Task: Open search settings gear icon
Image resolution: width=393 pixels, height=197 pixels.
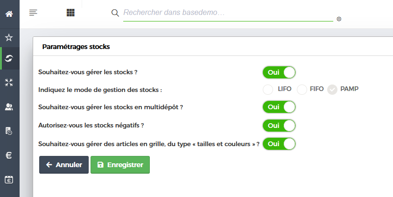Action: pyautogui.click(x=339, y=19)
